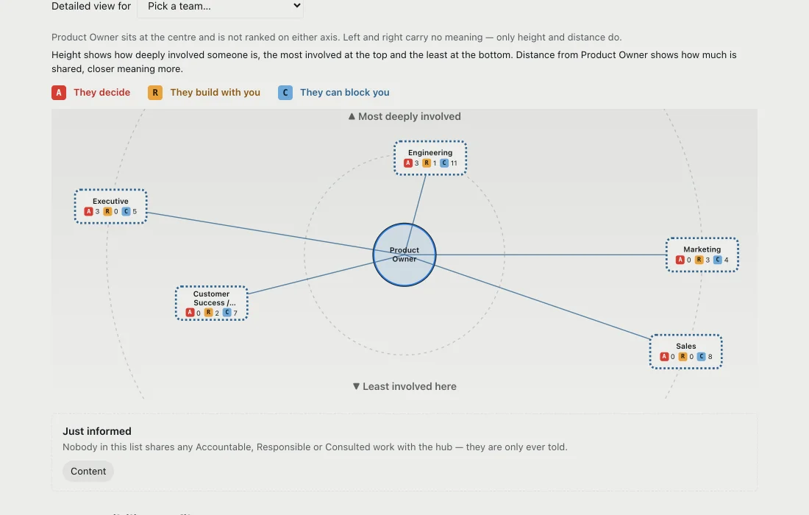The image size is (809, 515).
Task: Click the A badge on the Customer Success node
Action: pos(190,313)
